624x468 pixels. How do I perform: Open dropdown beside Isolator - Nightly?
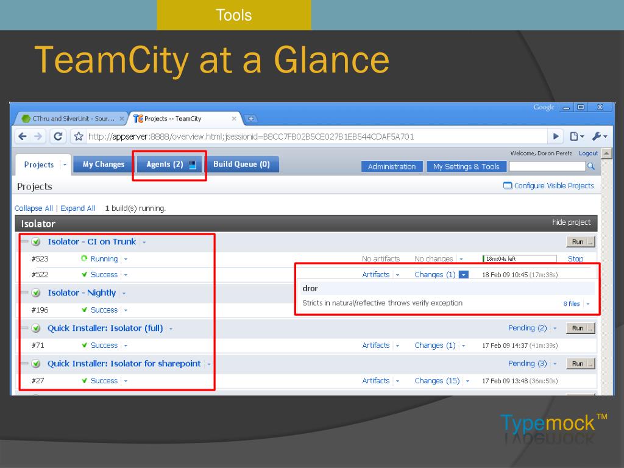coord(124,294)
